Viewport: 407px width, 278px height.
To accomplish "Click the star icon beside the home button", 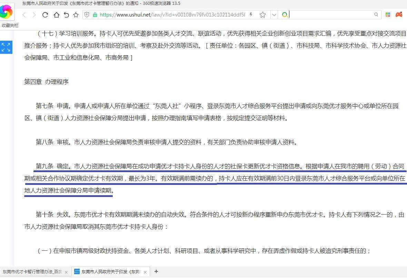I will pyautogui.click(x=76, y=15).
